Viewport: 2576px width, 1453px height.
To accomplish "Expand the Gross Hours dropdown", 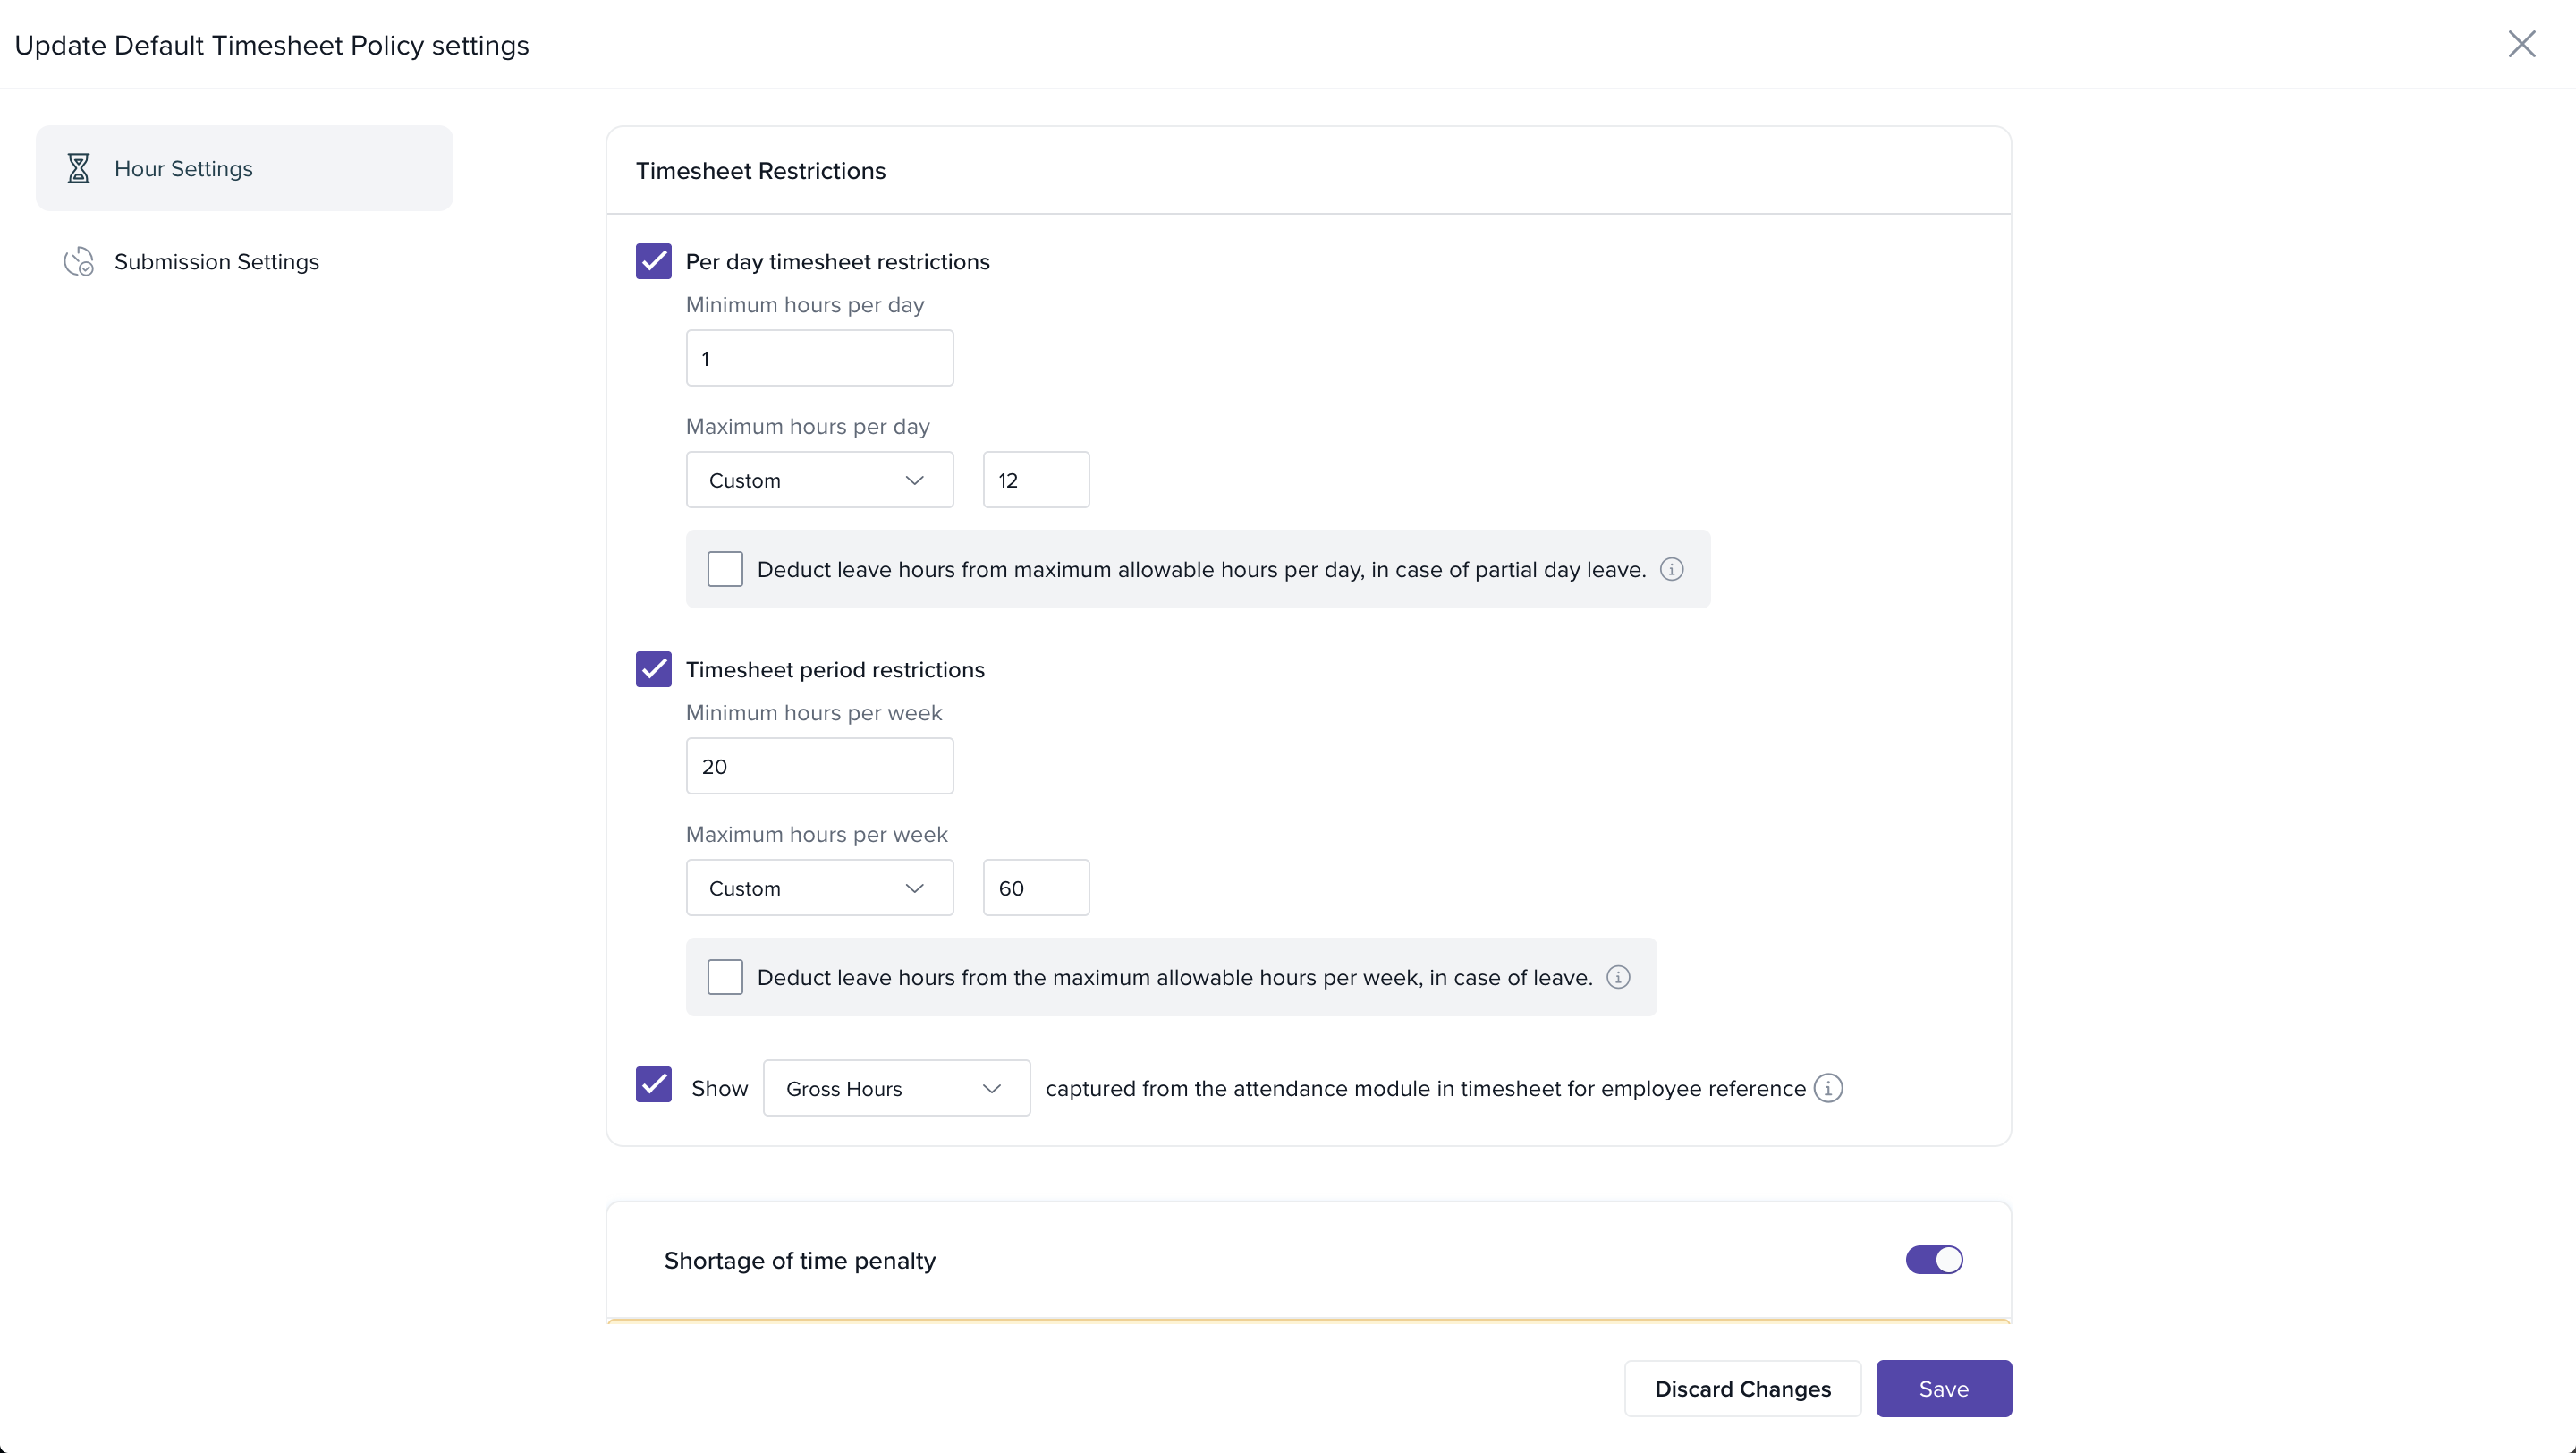I will [x=895, y=1088].
